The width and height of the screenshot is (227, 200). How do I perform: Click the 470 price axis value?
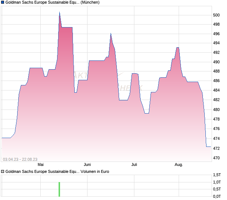click(x=216, y=158)
